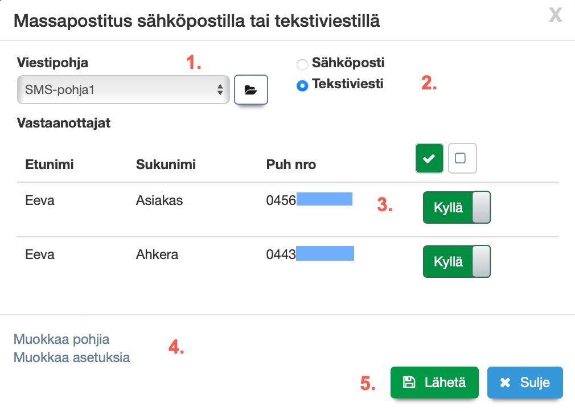Select the Sähköposti radio option
Viewport: 575px width, 411px height.
(x=302, y=64)
